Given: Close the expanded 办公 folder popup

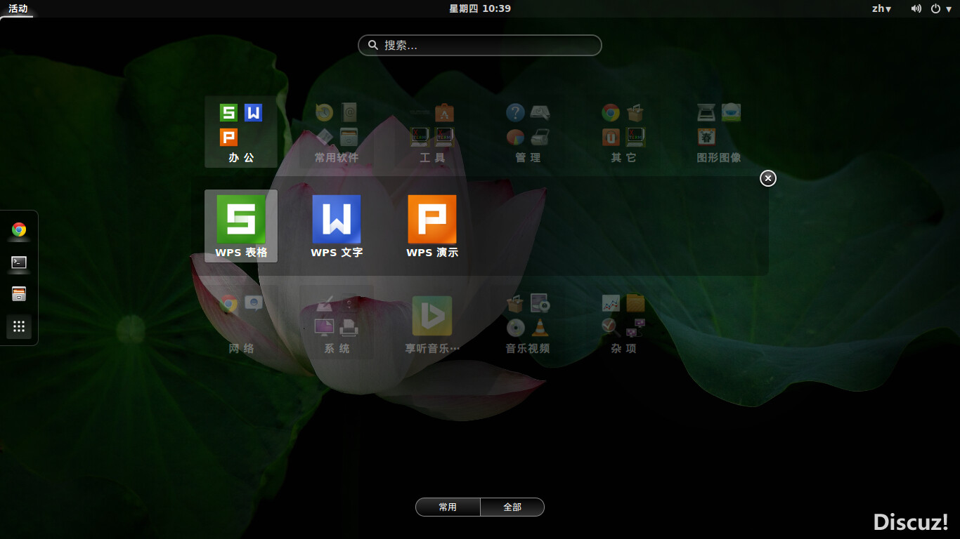Looking at the screenshot, I should point(768,178).
